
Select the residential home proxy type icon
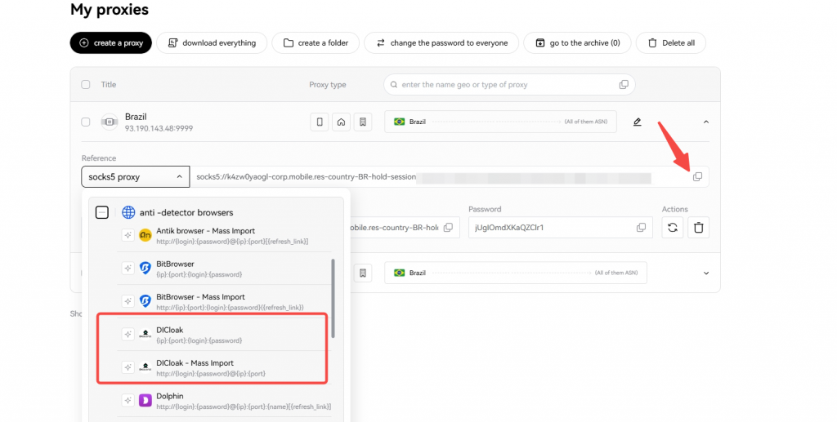click(x=342, y=122)
